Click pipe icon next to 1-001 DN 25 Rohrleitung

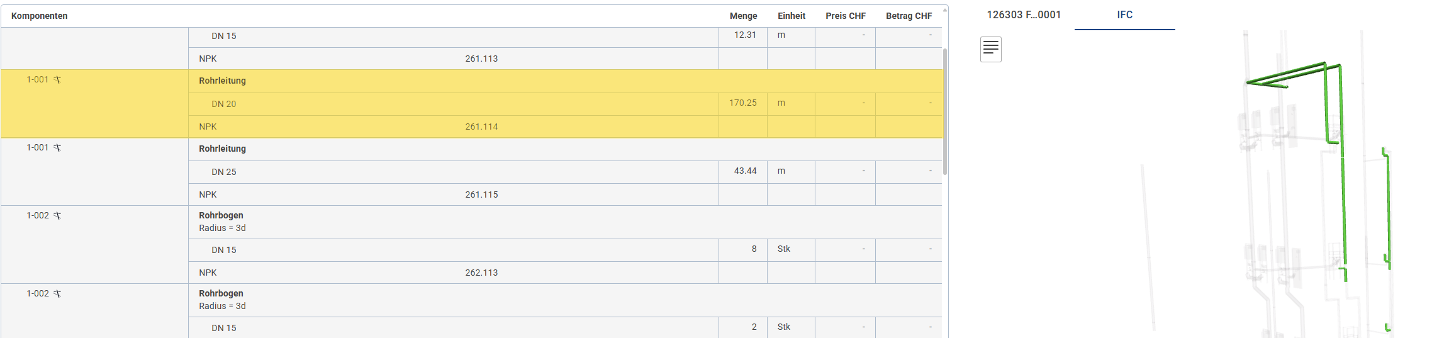point(57,148)
